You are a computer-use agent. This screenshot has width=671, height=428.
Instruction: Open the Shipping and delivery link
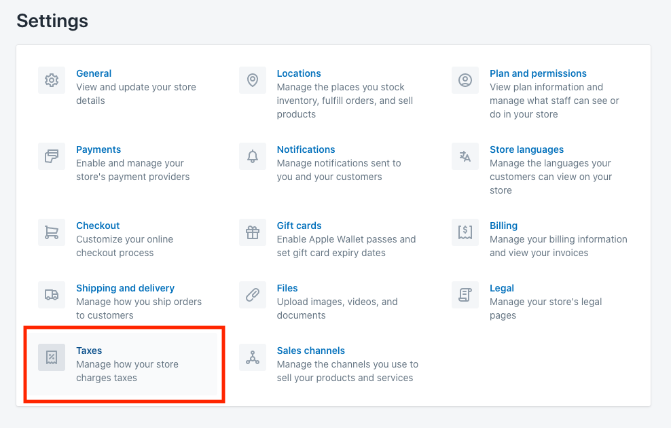coord(125,288)
